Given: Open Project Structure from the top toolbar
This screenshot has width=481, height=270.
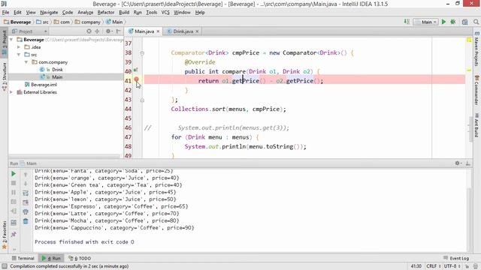Looking at the screenshot, I should point(464,22).
